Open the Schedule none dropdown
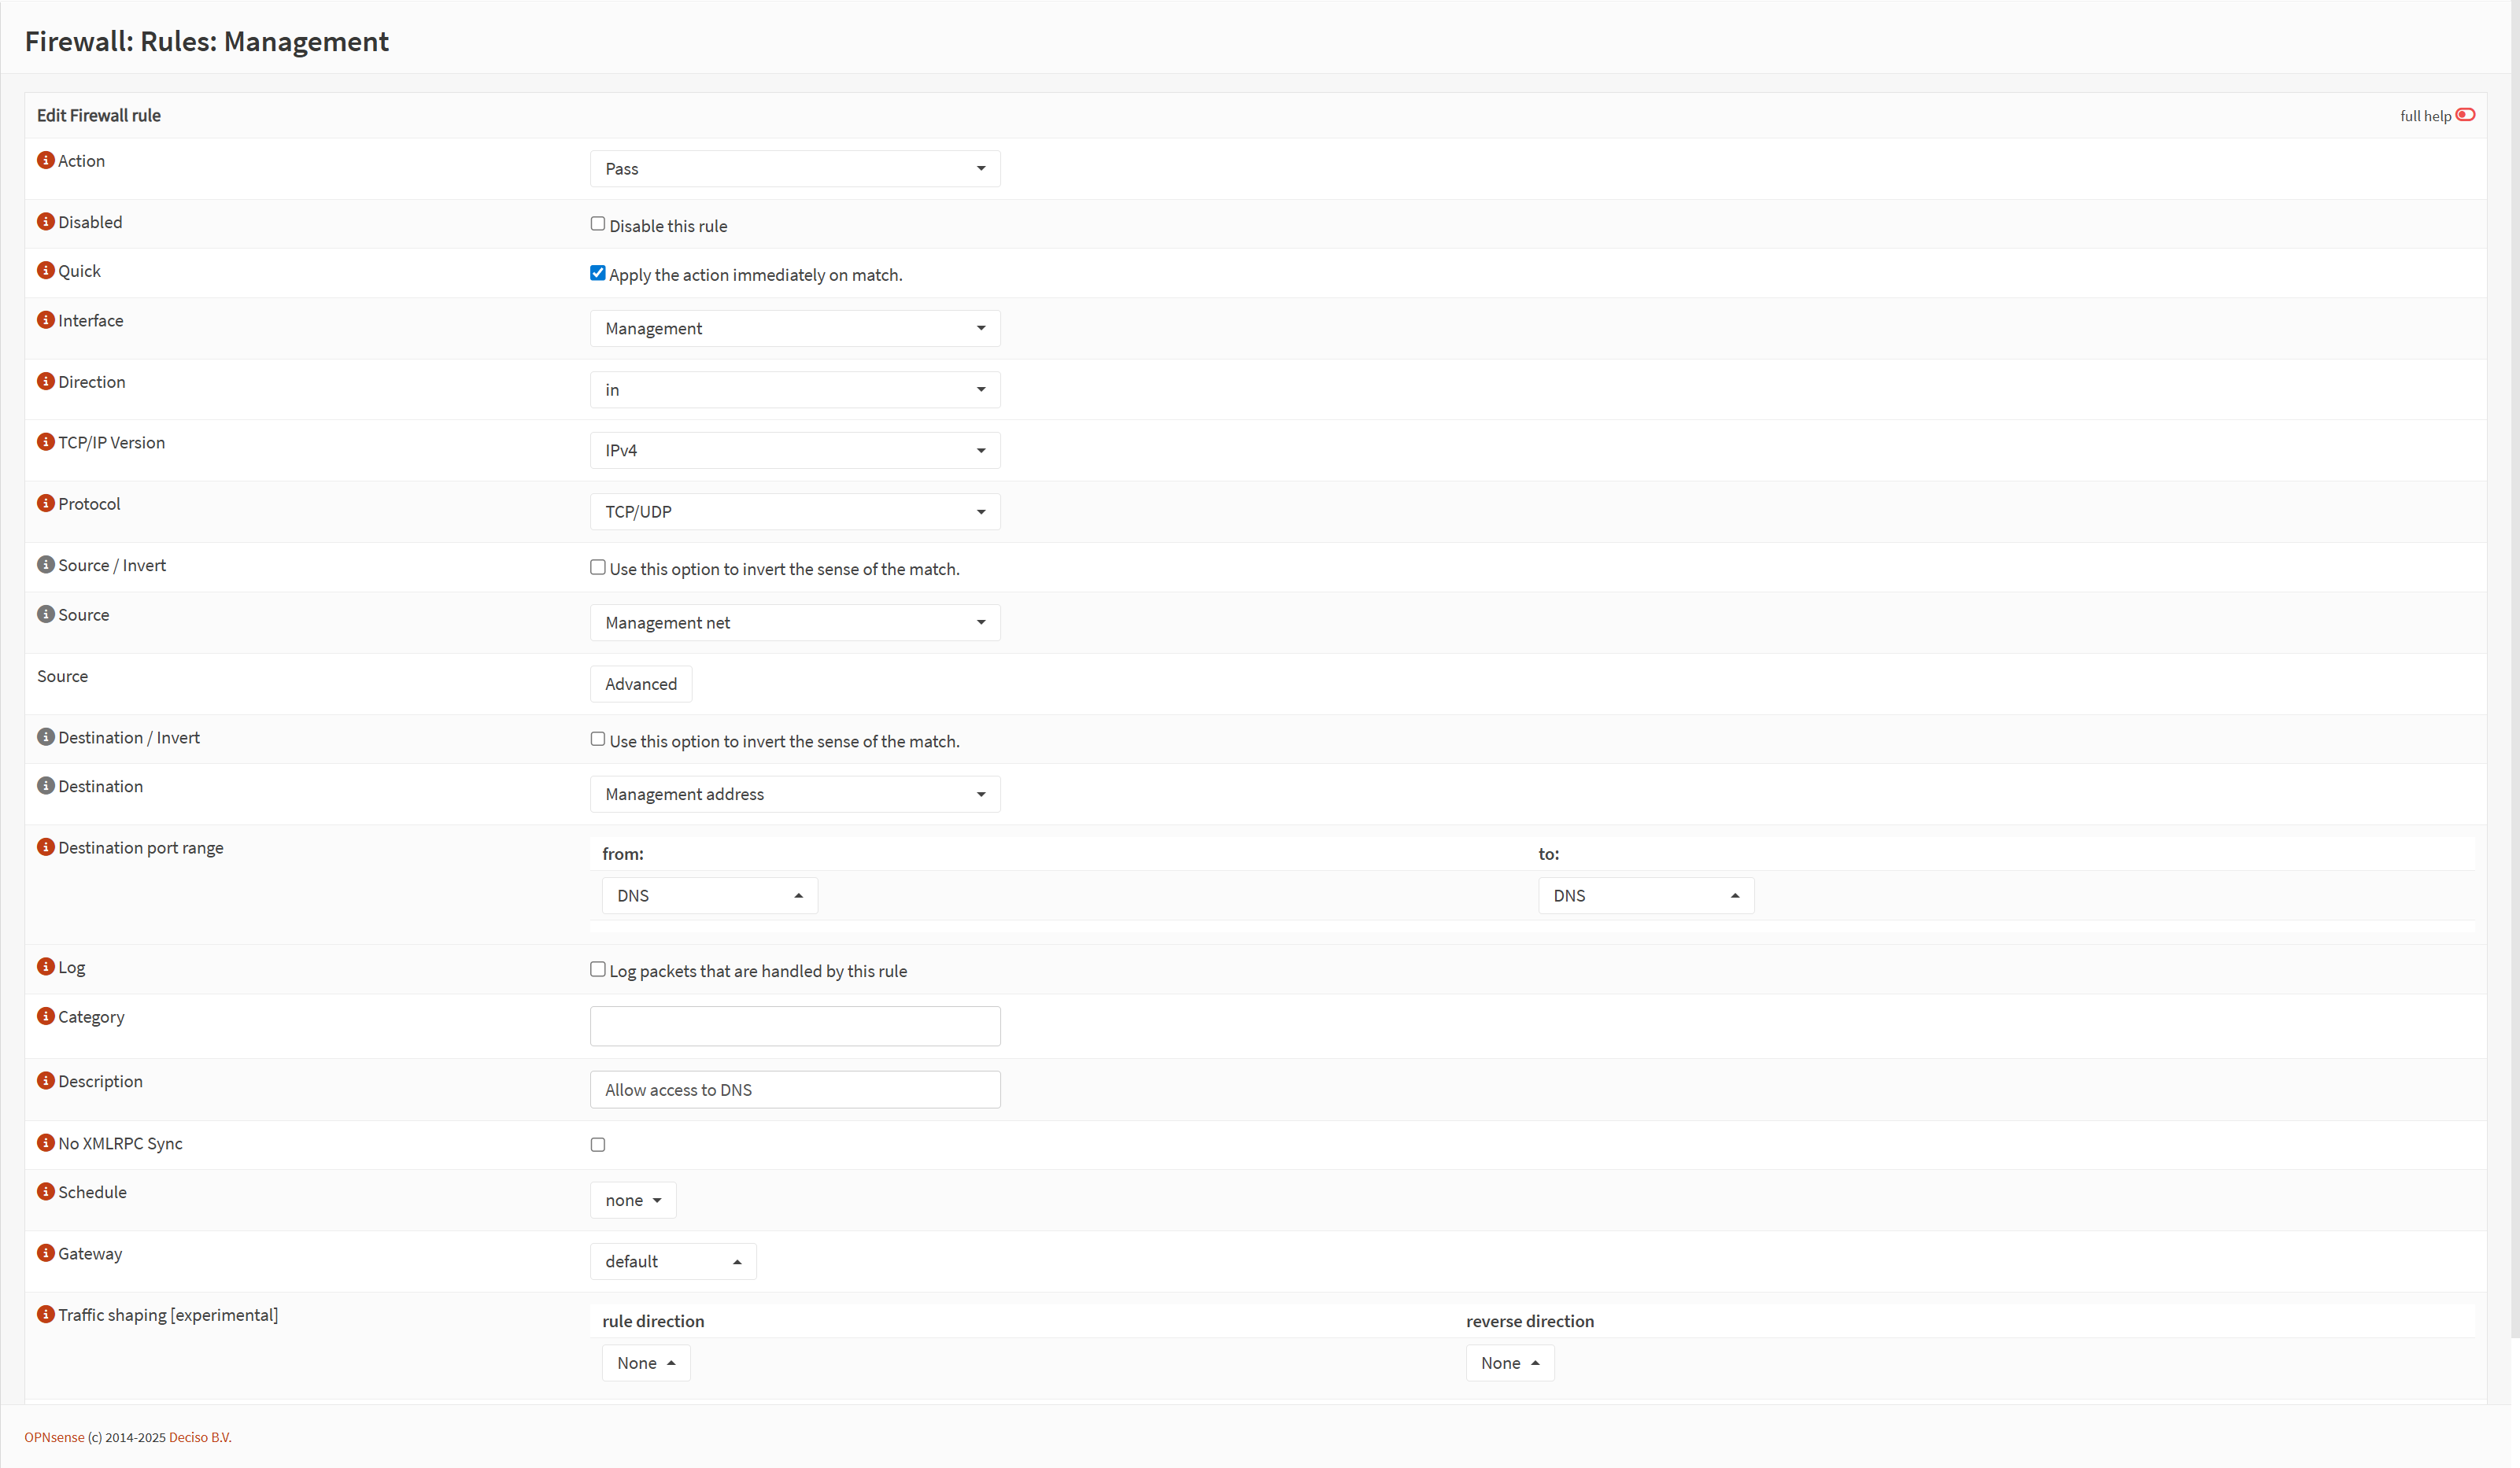The height and width of the screenshot is (1468, 2520). tap(632, 1201)
